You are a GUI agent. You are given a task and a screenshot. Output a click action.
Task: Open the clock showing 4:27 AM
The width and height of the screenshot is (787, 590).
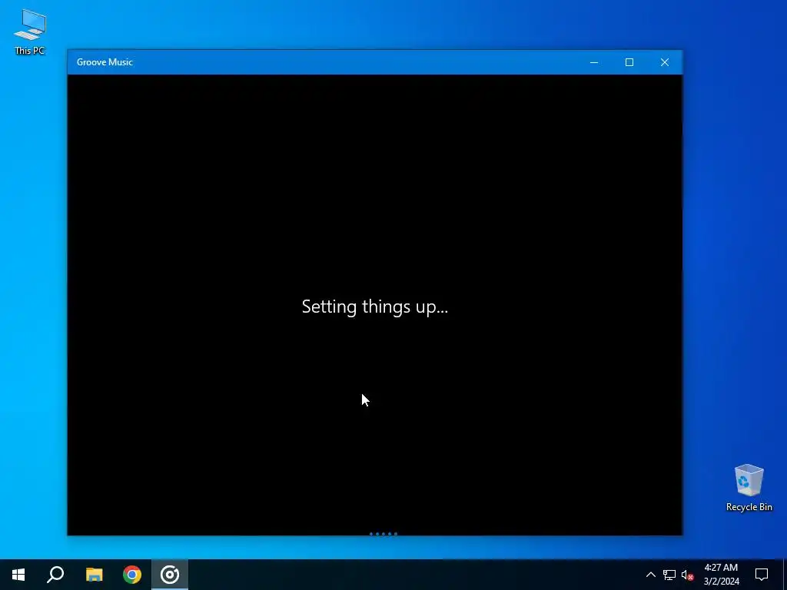[721, 575]
